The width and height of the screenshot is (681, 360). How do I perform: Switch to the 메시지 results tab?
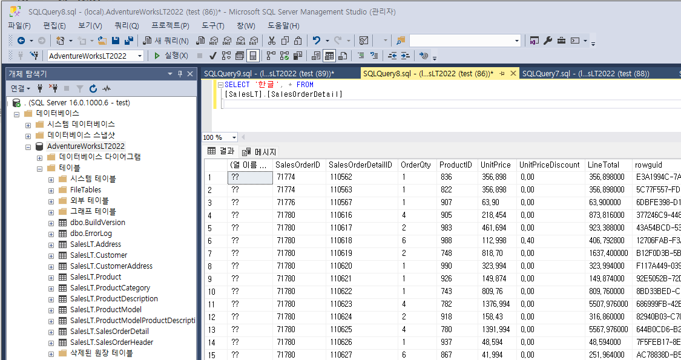pos(260,151)
